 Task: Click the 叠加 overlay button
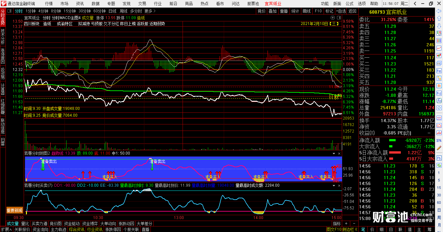(x=273, y=11)
